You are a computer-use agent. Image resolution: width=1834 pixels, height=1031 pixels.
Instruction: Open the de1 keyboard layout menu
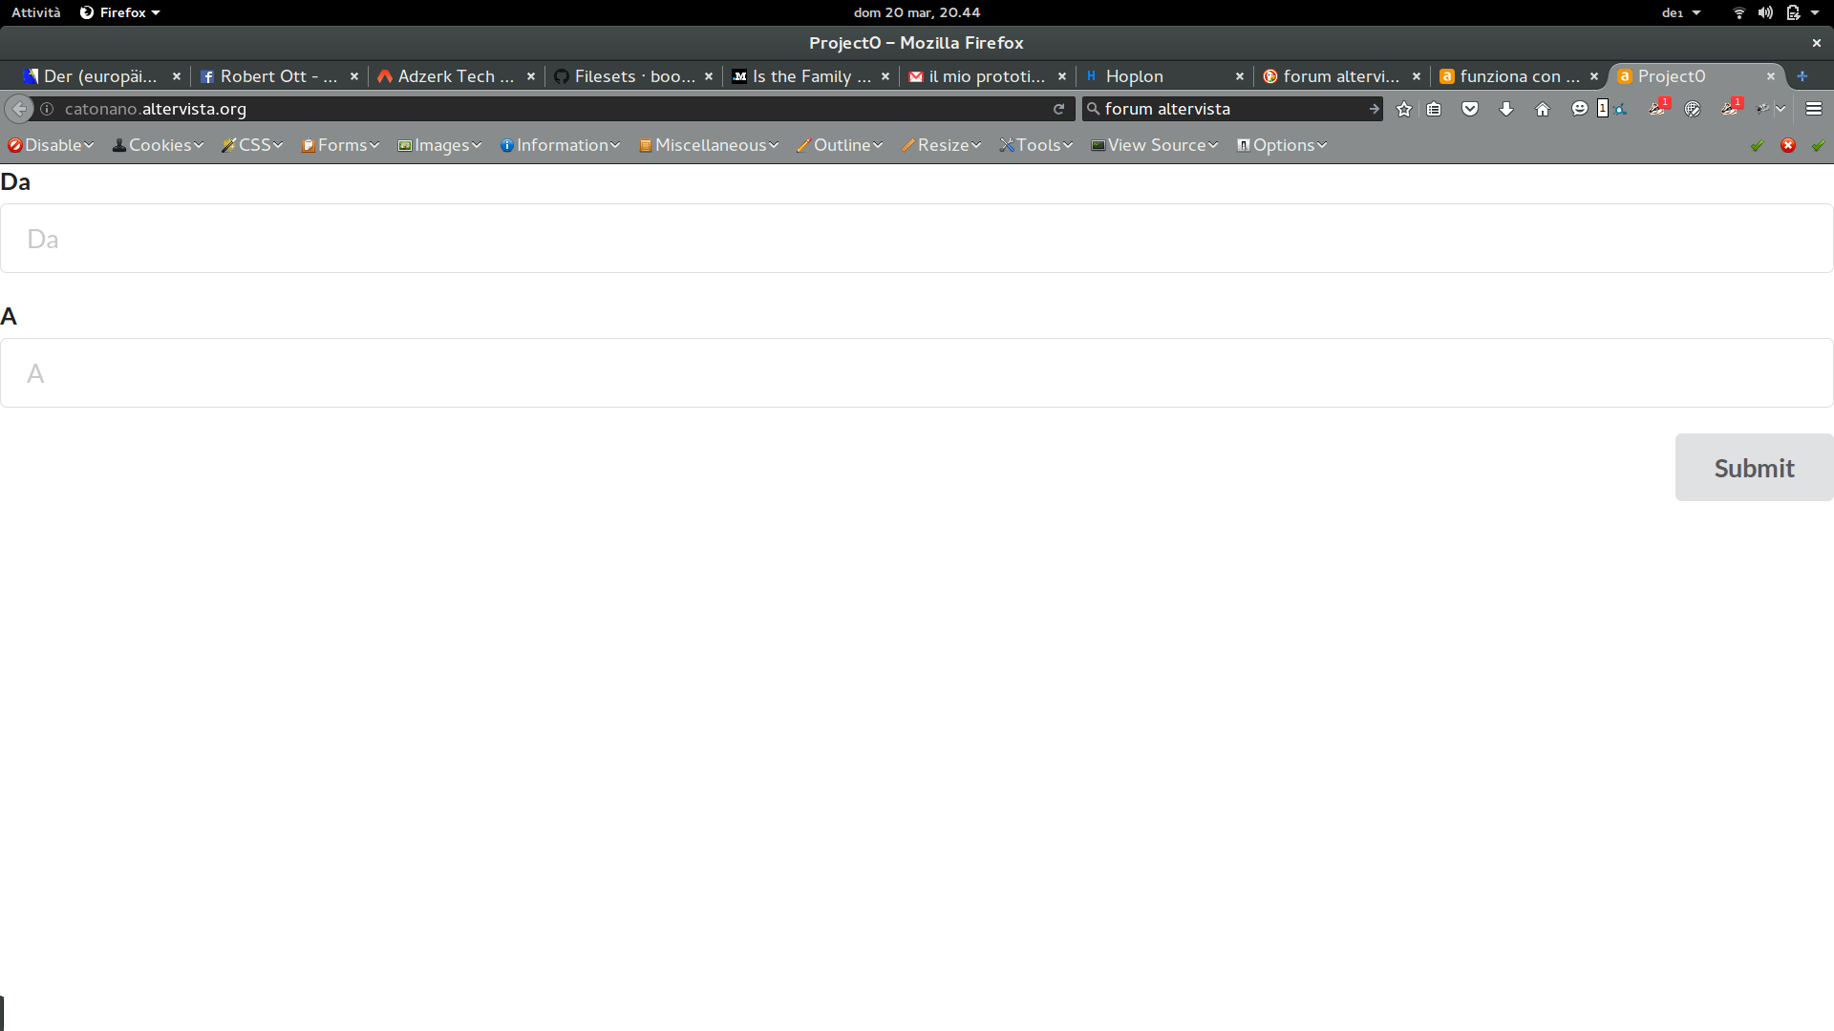coord(1681,12)
